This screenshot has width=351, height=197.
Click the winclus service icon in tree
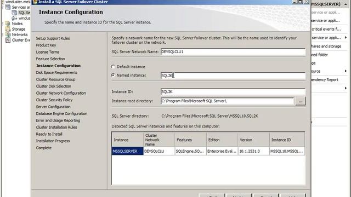coord(15,18)
